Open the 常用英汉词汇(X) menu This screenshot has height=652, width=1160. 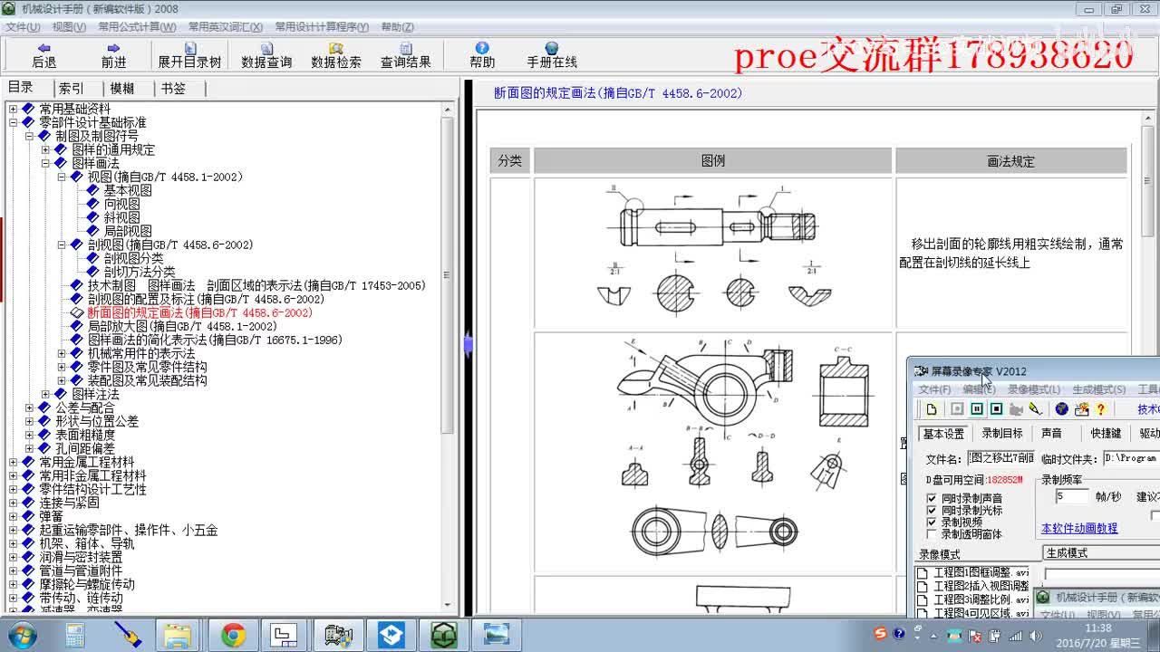pyautogui.click(x=225, y=27)
